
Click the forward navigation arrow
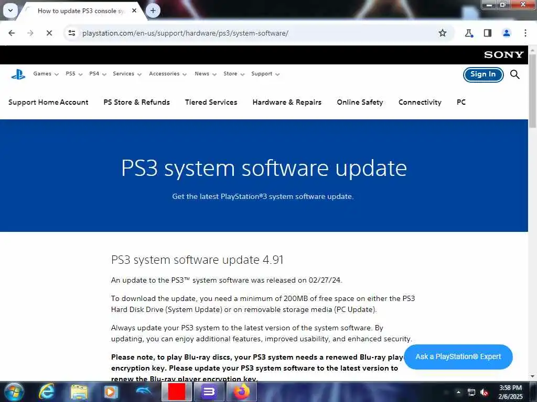30,33
